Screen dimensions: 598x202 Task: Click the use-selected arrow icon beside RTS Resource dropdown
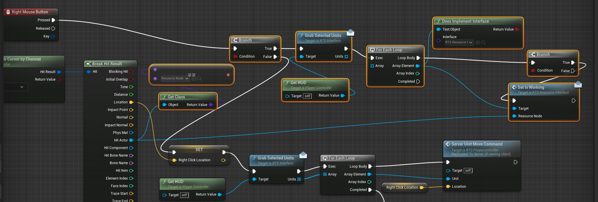(x=478, y=42)
